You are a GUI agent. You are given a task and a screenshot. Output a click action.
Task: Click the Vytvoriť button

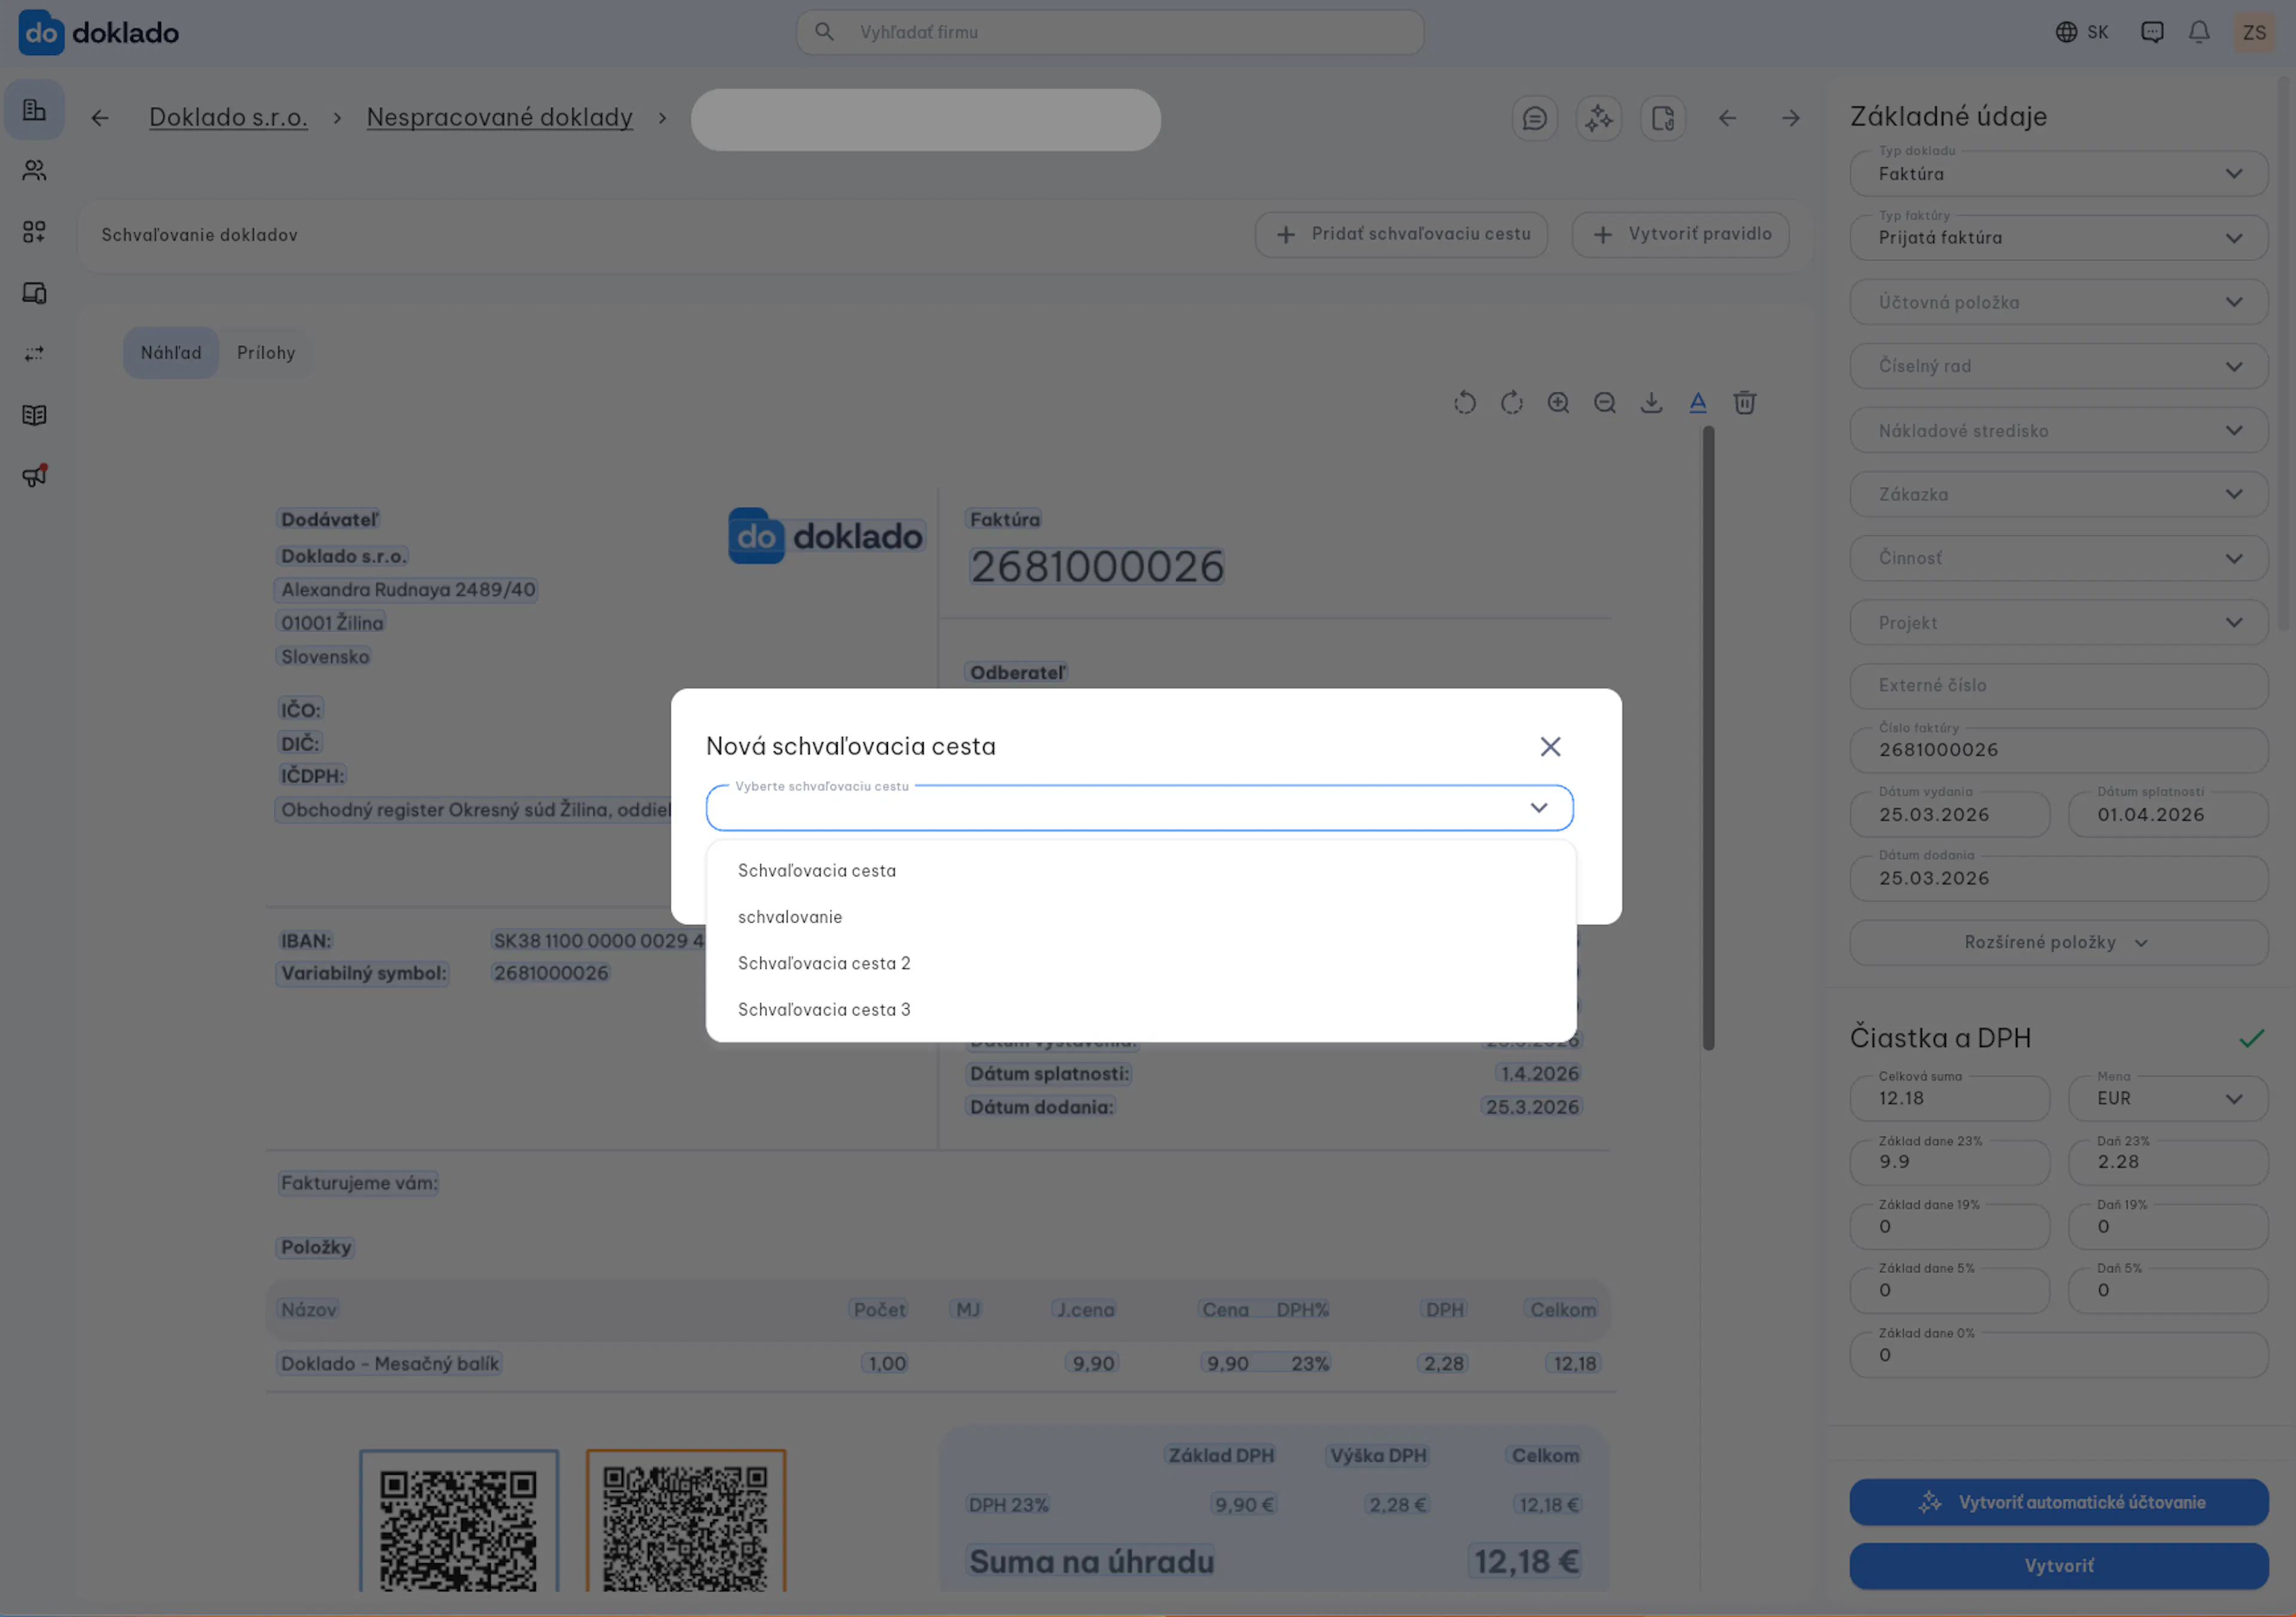tap(2058, 1566)
